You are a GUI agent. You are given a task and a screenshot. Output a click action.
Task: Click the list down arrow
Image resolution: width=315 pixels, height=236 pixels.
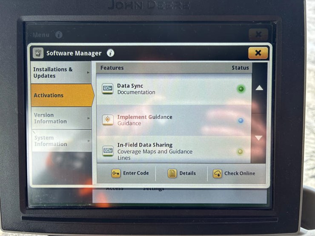[259, 138]
